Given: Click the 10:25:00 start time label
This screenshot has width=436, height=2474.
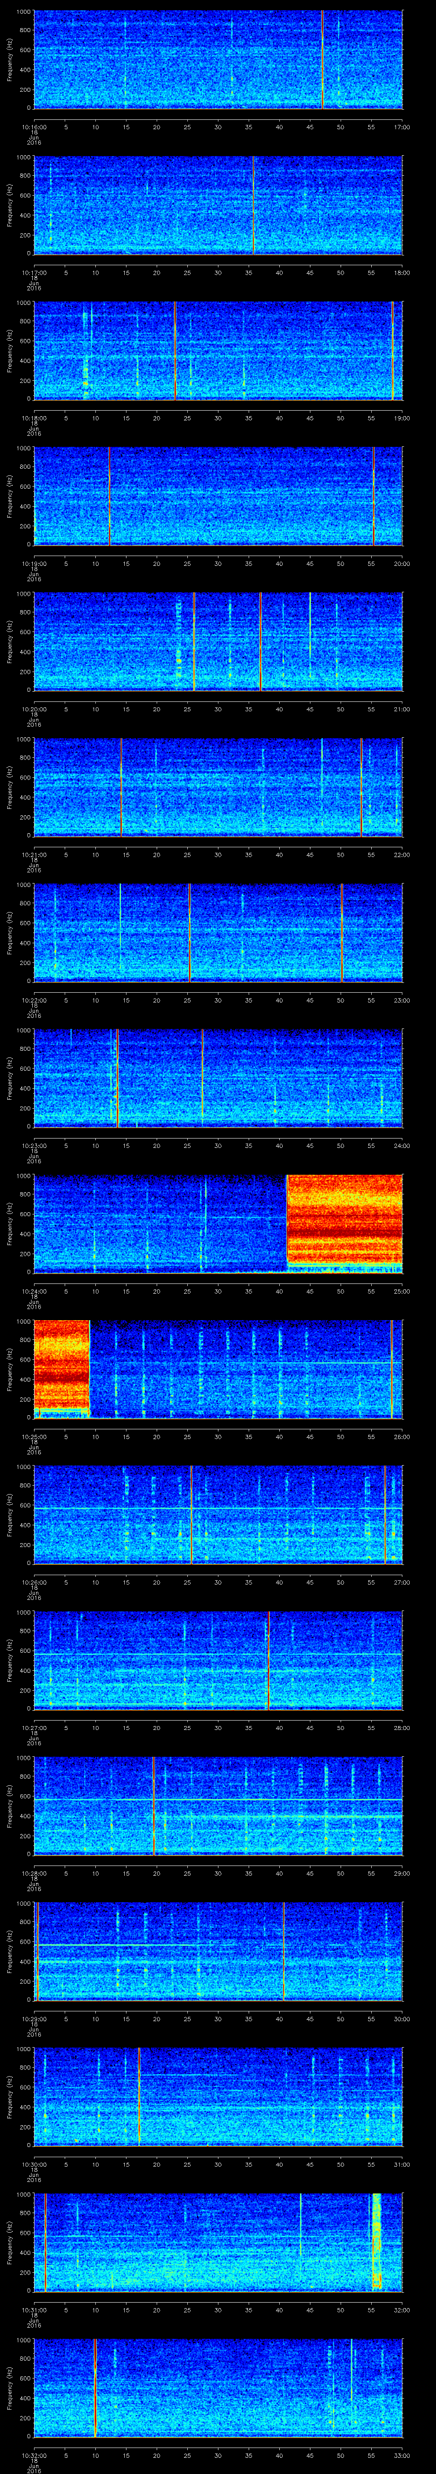Looking at the screenshot, I should [x=34, y=1437].
